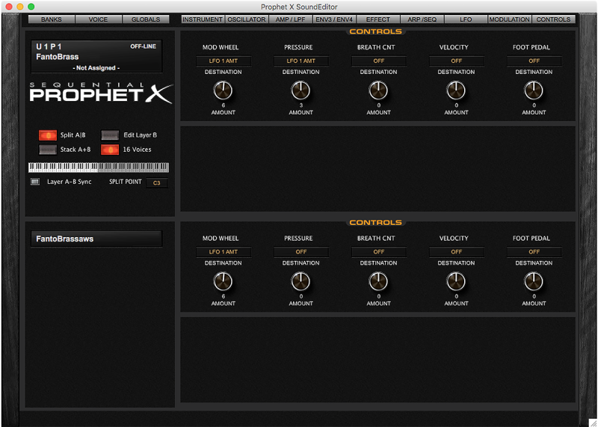Click the lower Foot Pedal amount knob

coord(534,281)
